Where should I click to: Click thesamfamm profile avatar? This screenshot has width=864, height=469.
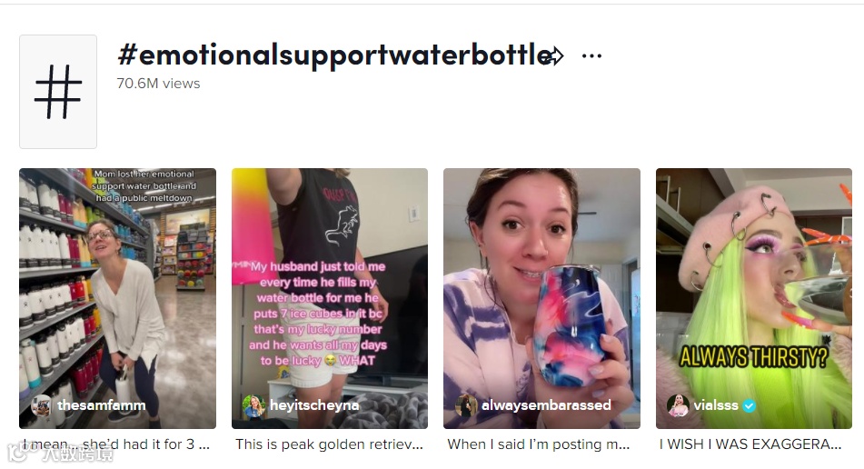(x=41, y=405)
